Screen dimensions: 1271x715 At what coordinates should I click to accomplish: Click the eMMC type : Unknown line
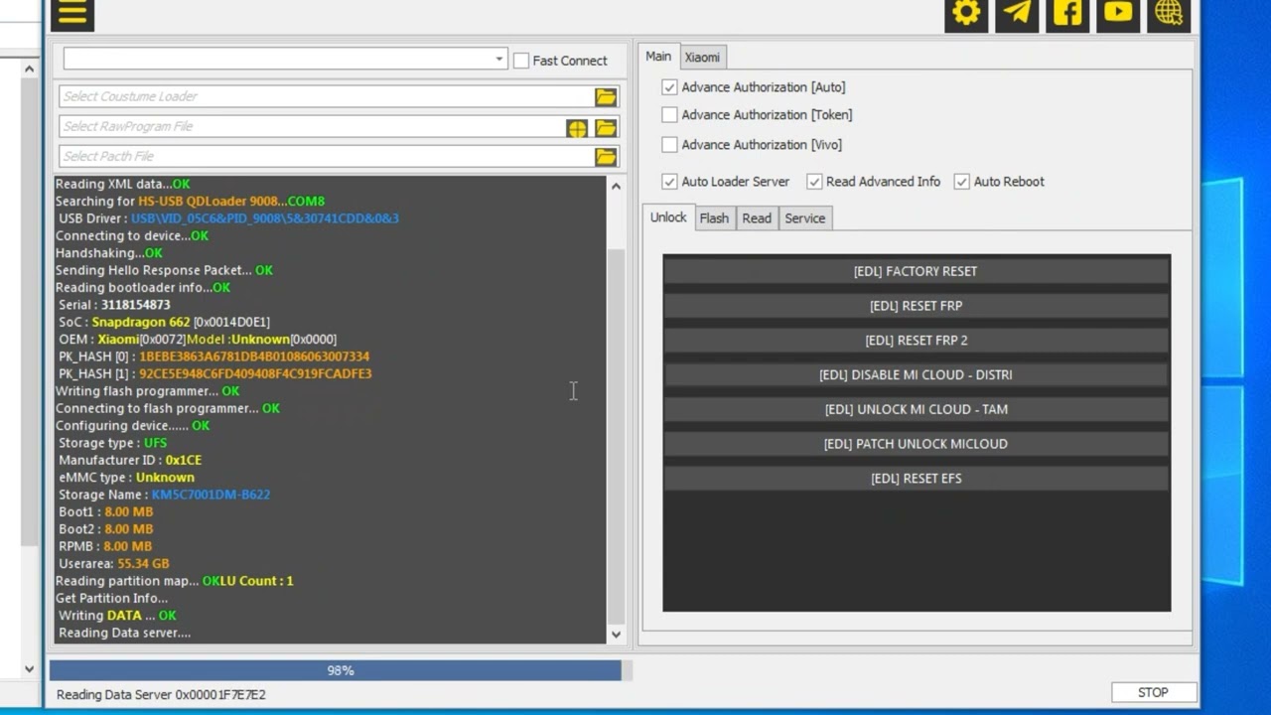[126, 478]
